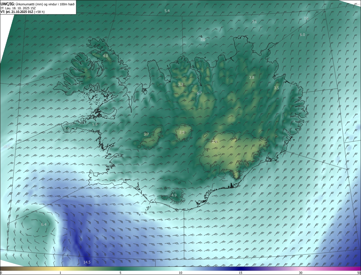
Task: Click the 3.3 value label on the map
Action: pos(180,84)
